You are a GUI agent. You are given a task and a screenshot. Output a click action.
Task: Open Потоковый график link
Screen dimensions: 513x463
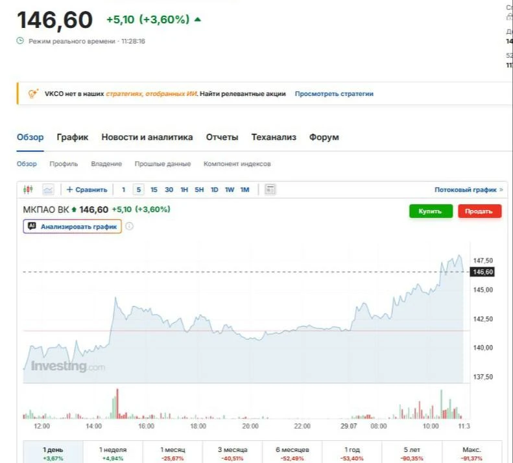pyautogui.click(x=468, y=190)
